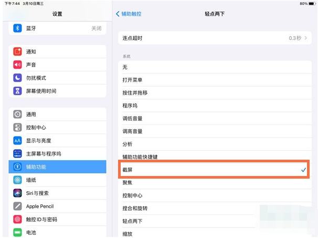Tap the battery indicator in status bar
The width and height of the screenshot is (318, 238).
[311, 4]
